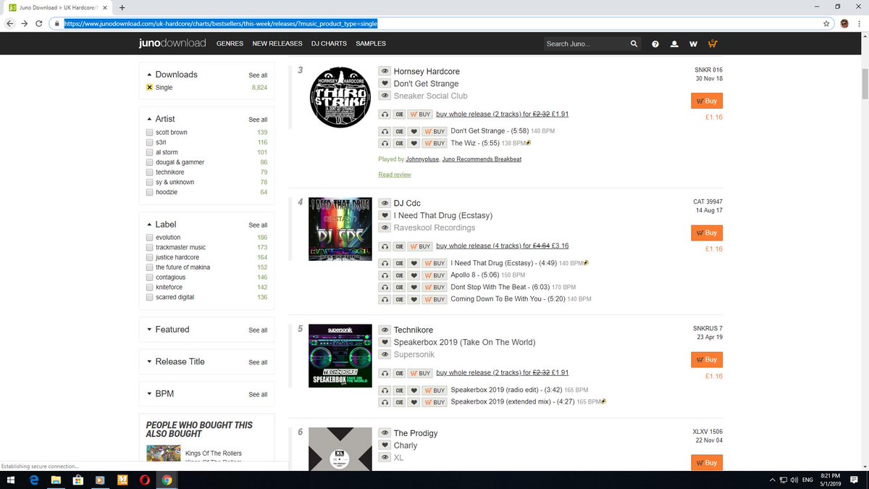Image resolution: width=869 pixels, height=489 pixels.
Task: Cue the Don't Get Strange track
Action: [x=399, y=131]
